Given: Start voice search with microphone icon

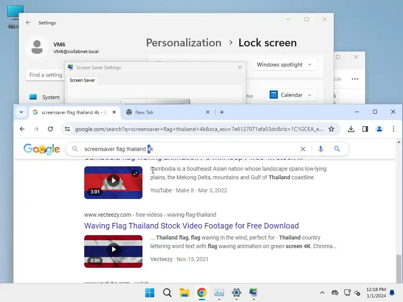Looking at the screenshot, I should pos(320,149).
